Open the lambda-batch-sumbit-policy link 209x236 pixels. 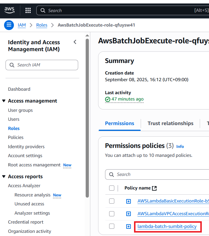click(167, 226)
